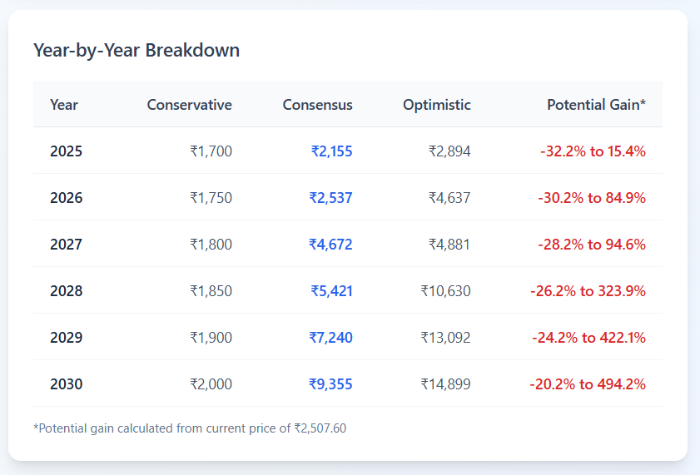Click the -24.2% to 422.1% gain cell

tap(588, 338)
